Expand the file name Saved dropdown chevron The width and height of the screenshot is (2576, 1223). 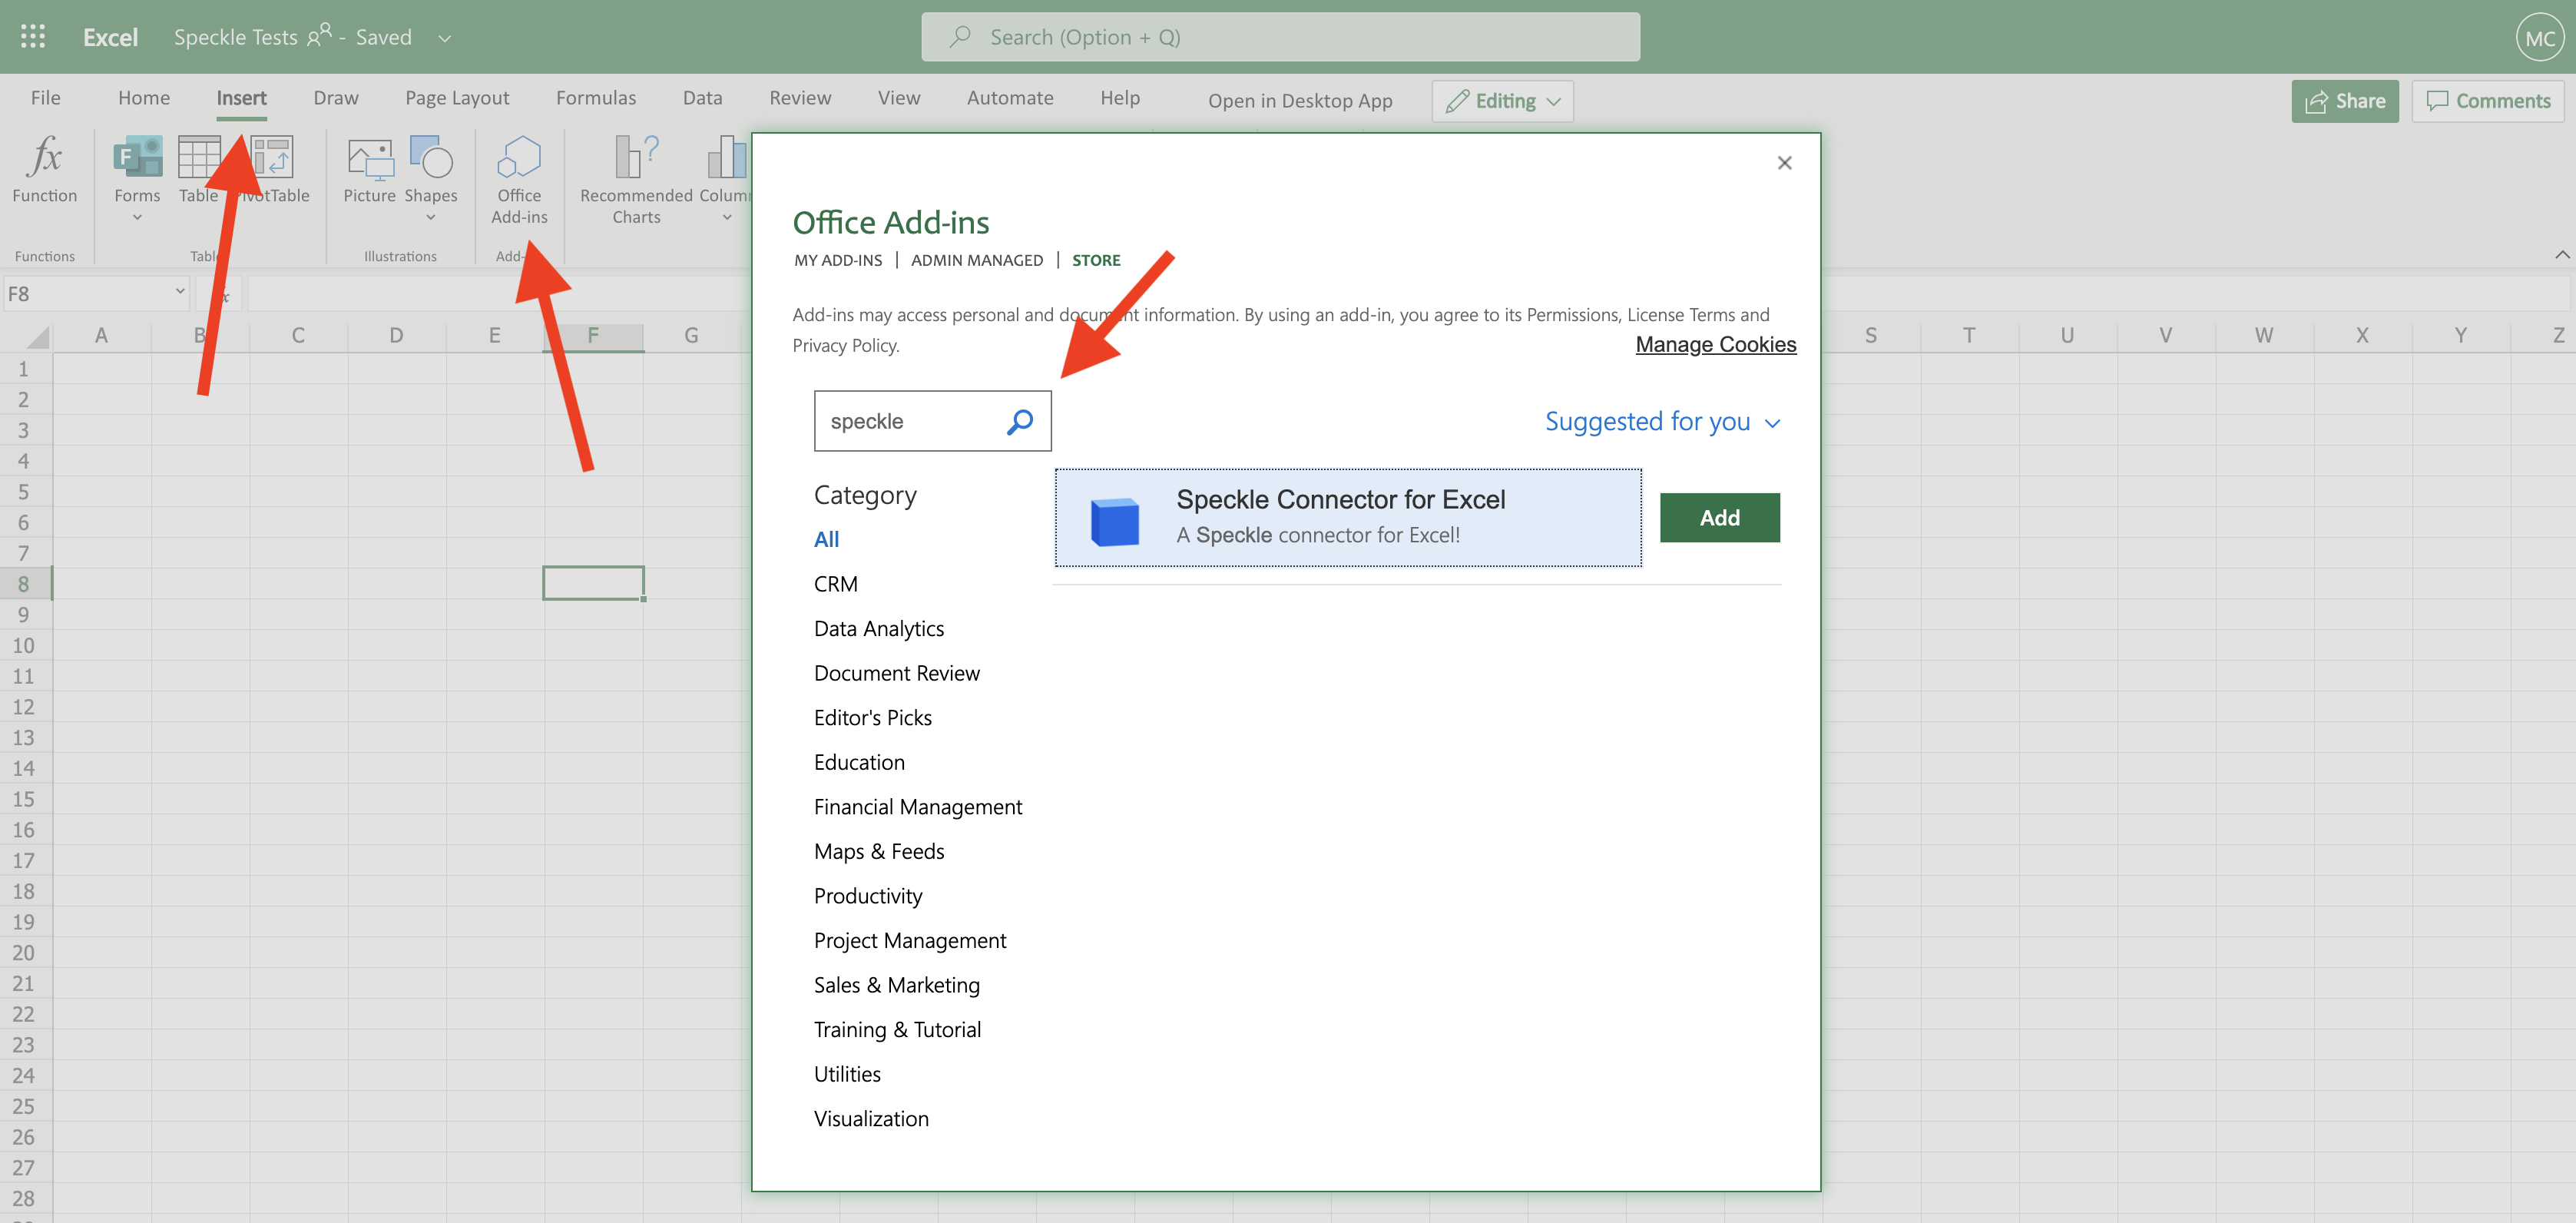445,38
